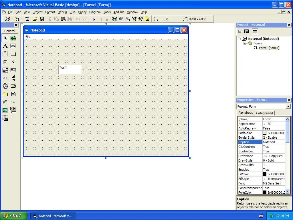Click the Find binoculars icon

(70, 19)
